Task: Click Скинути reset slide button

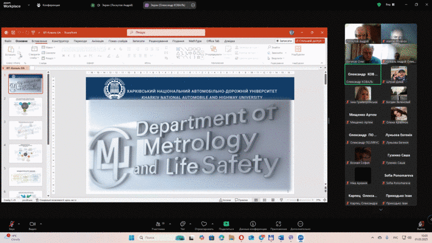Action: [49, 53]
